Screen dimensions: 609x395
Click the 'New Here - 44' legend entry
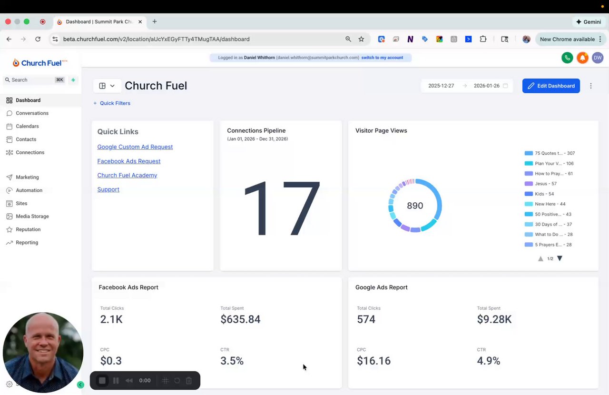(545, 204)
